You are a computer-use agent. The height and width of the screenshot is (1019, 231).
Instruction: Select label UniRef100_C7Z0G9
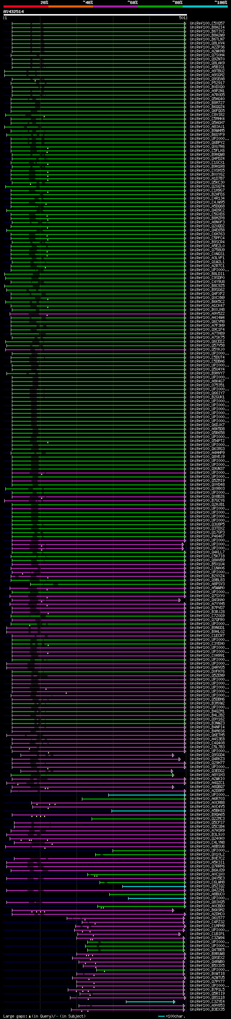(207, 616)
